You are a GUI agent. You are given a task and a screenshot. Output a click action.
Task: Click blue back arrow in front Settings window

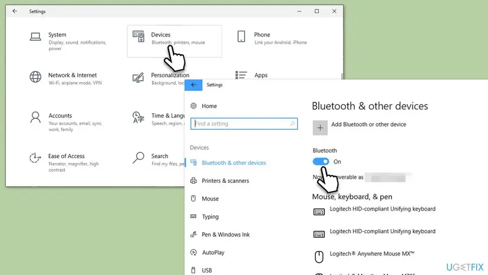[193, 85]
